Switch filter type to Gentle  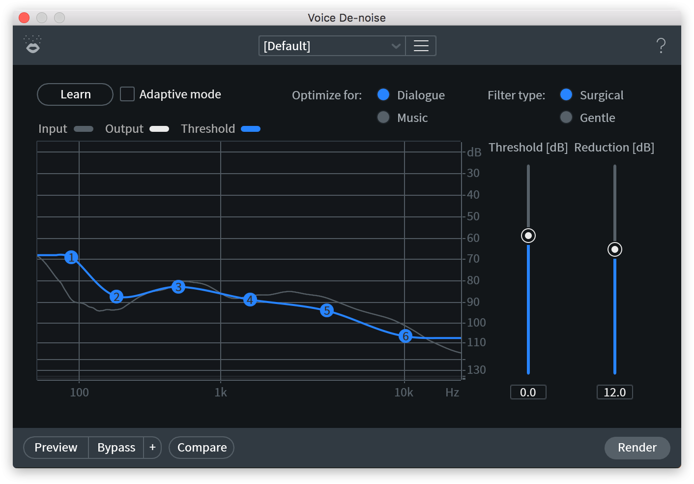[x=566, y=118]
